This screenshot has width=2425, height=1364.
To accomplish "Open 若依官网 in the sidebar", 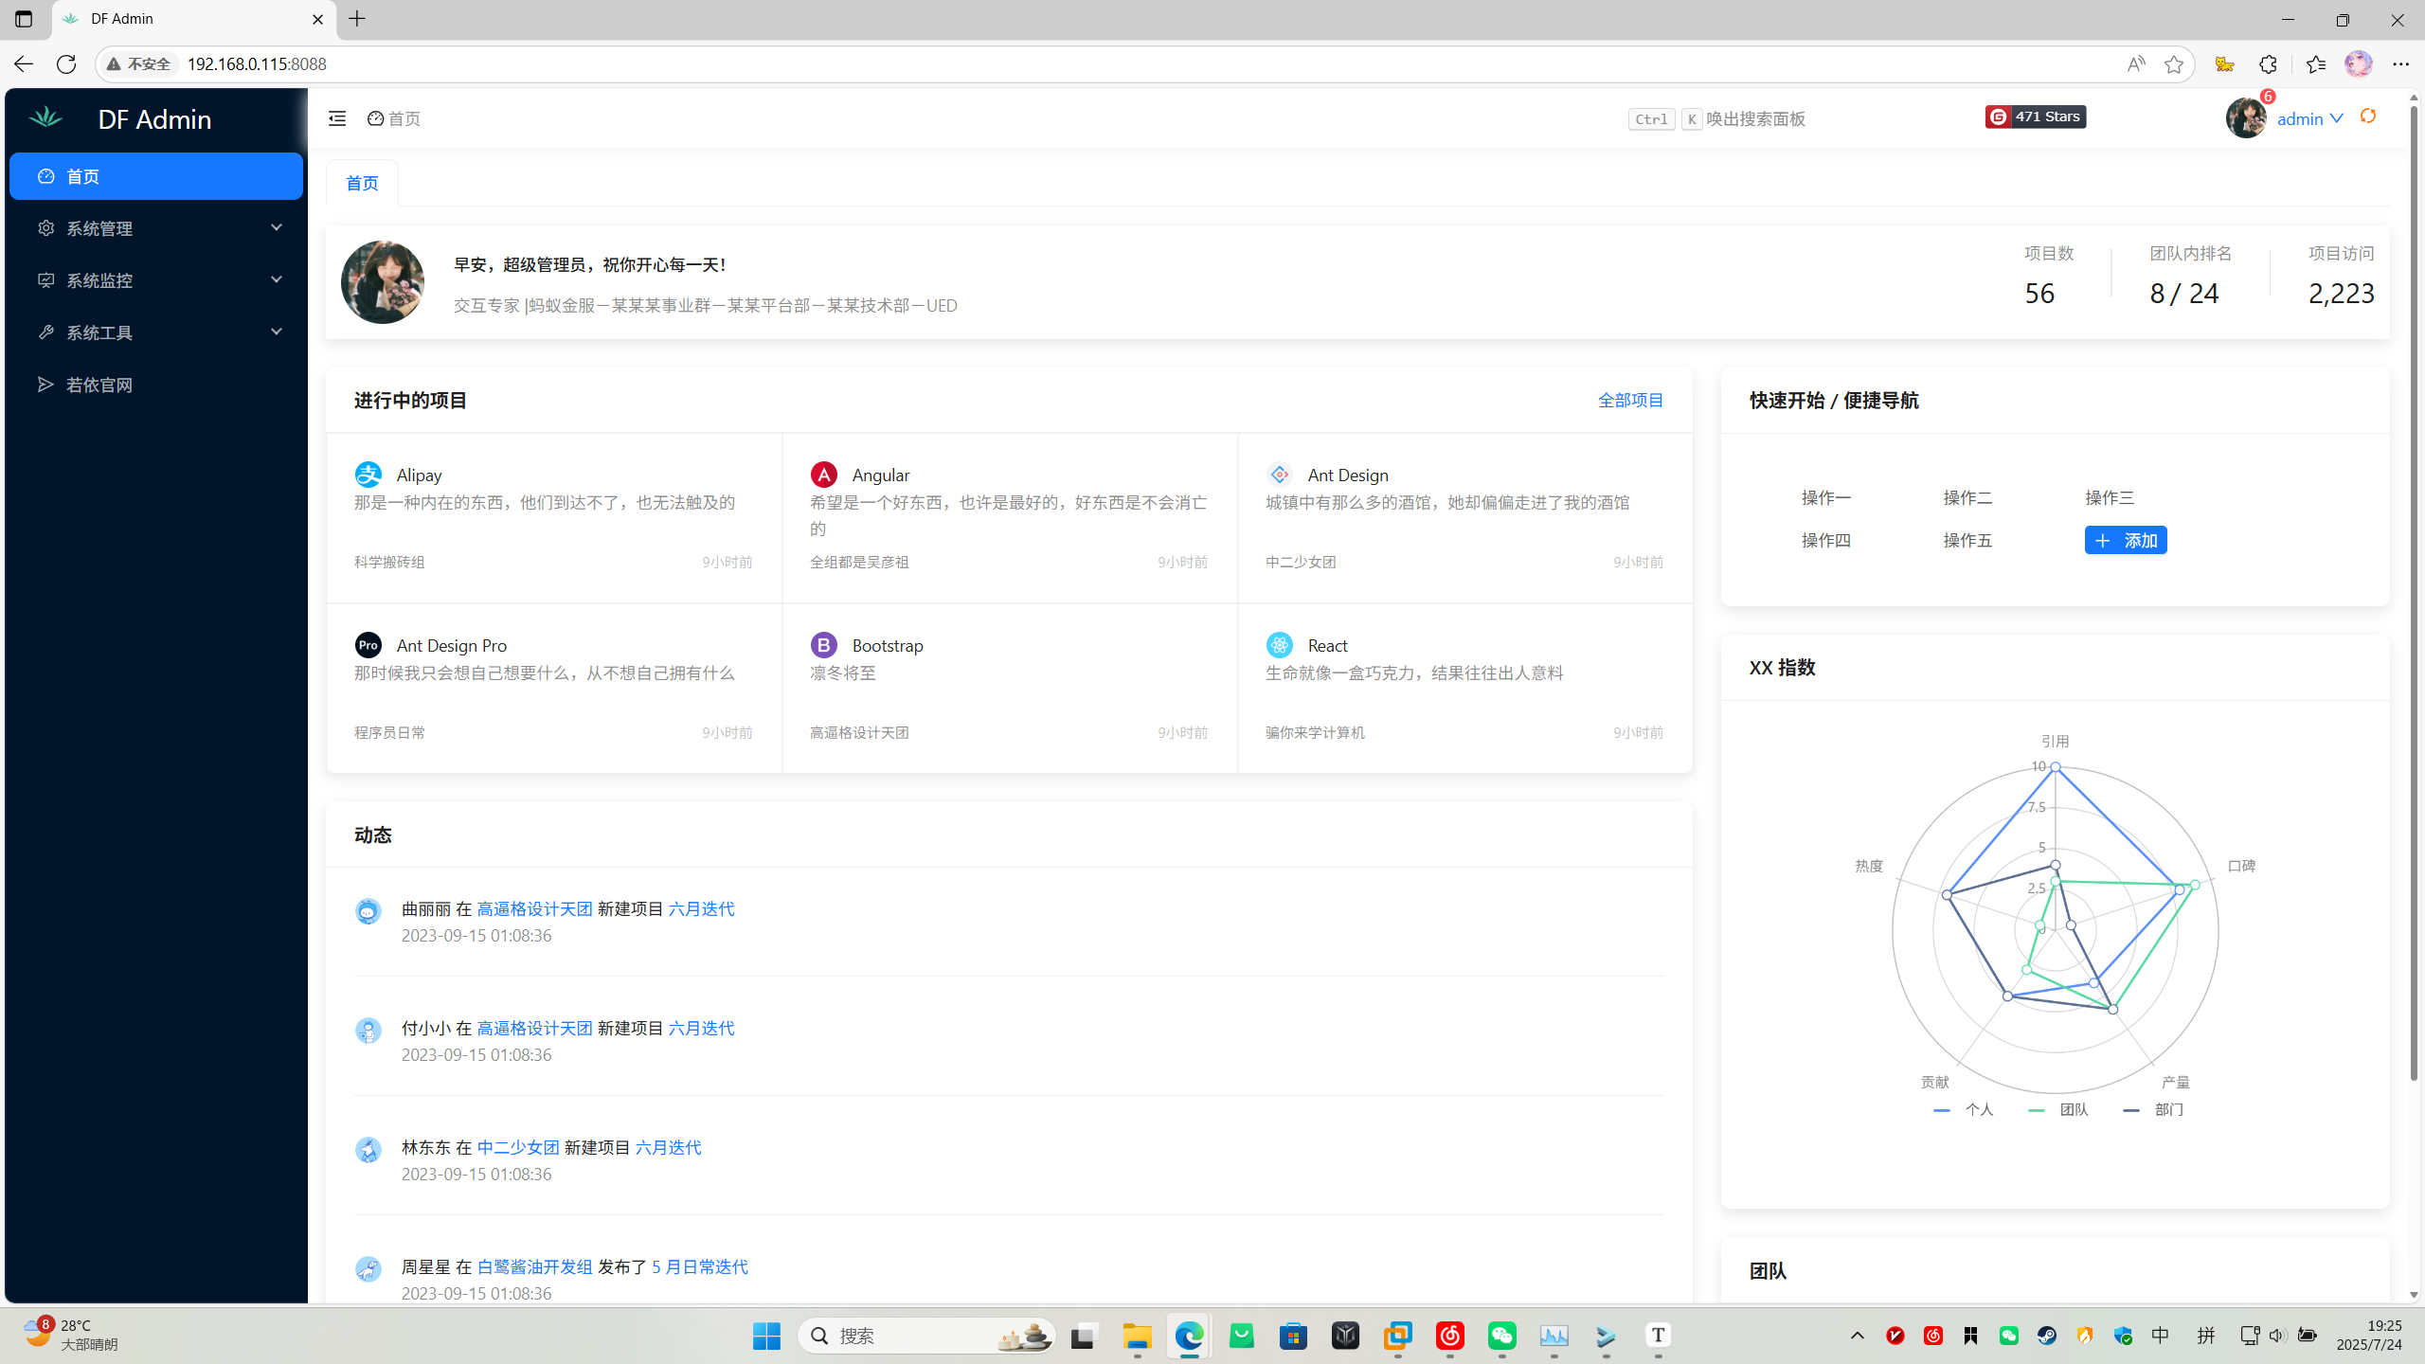I will click(x=156, y=385).
